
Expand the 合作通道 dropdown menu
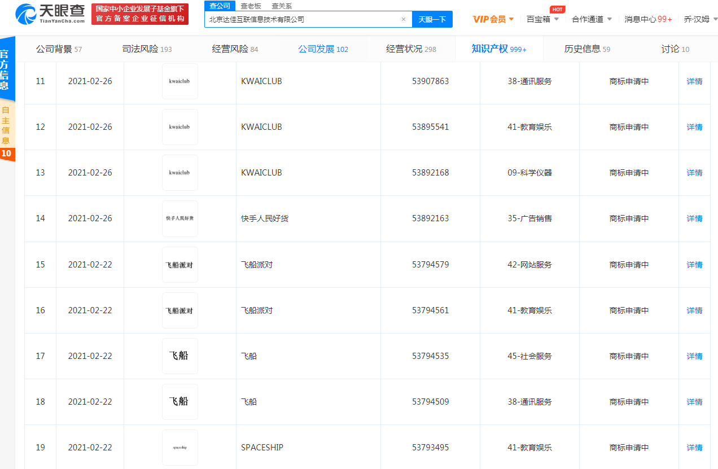(x=592, y=19)
